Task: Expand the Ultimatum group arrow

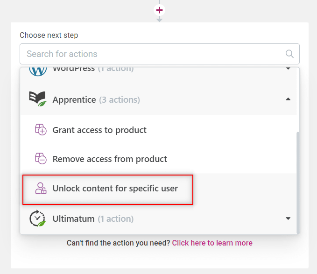Action: click(288, 218)
